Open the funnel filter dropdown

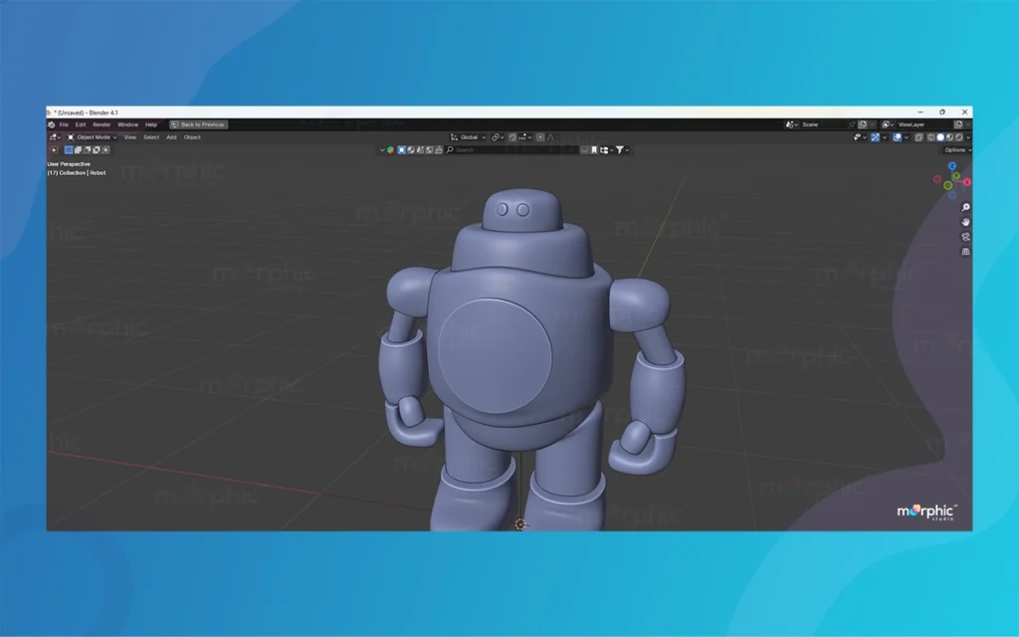point(623,150)
